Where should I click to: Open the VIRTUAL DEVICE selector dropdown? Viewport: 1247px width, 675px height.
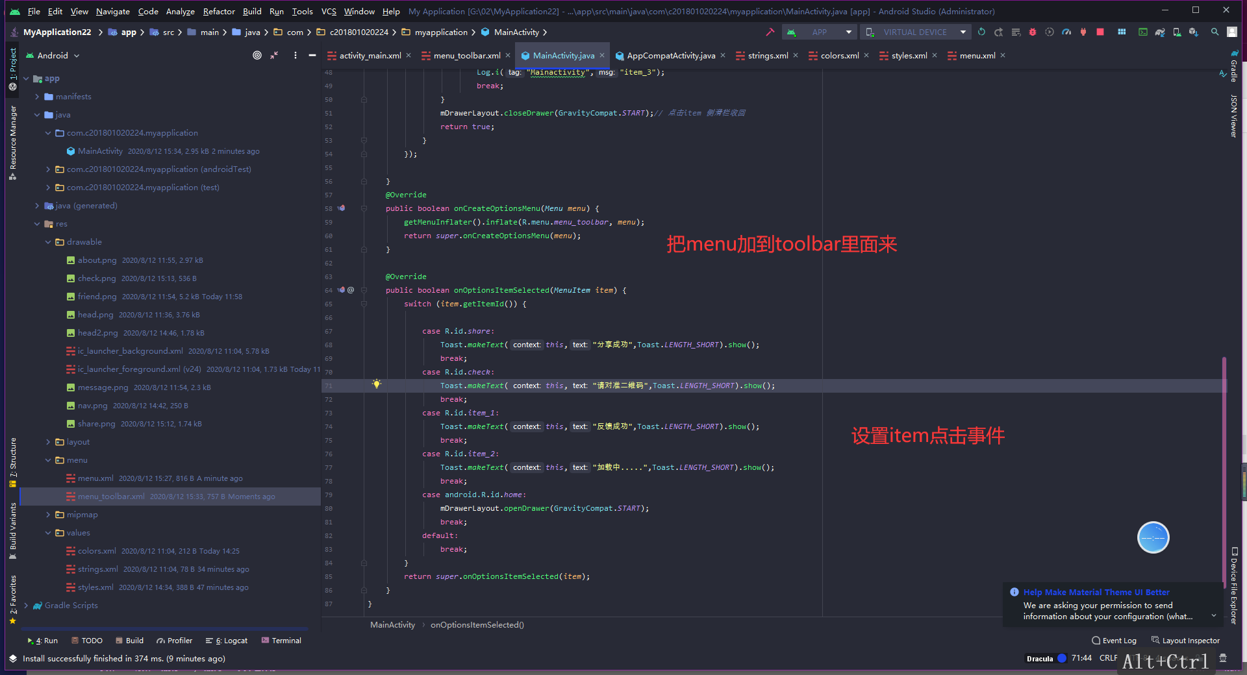(x=916, y=32)
